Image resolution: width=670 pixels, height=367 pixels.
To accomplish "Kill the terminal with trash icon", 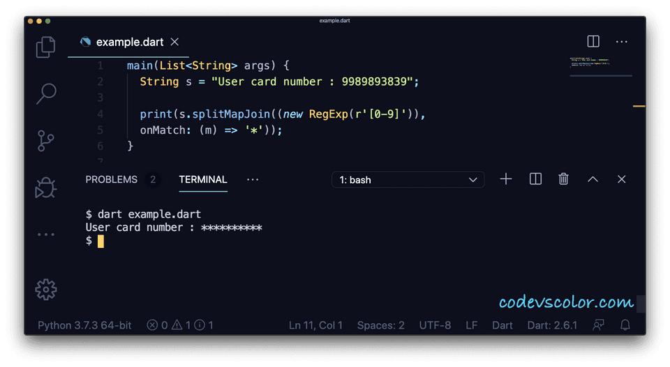I will click(x=564, y=180).
